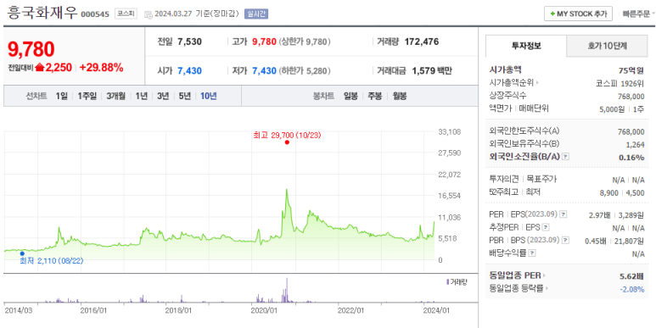Show the 일봉 candlestick chart
Image resolution: width=656 pixels, height=328 pixels.
point(350,96)
